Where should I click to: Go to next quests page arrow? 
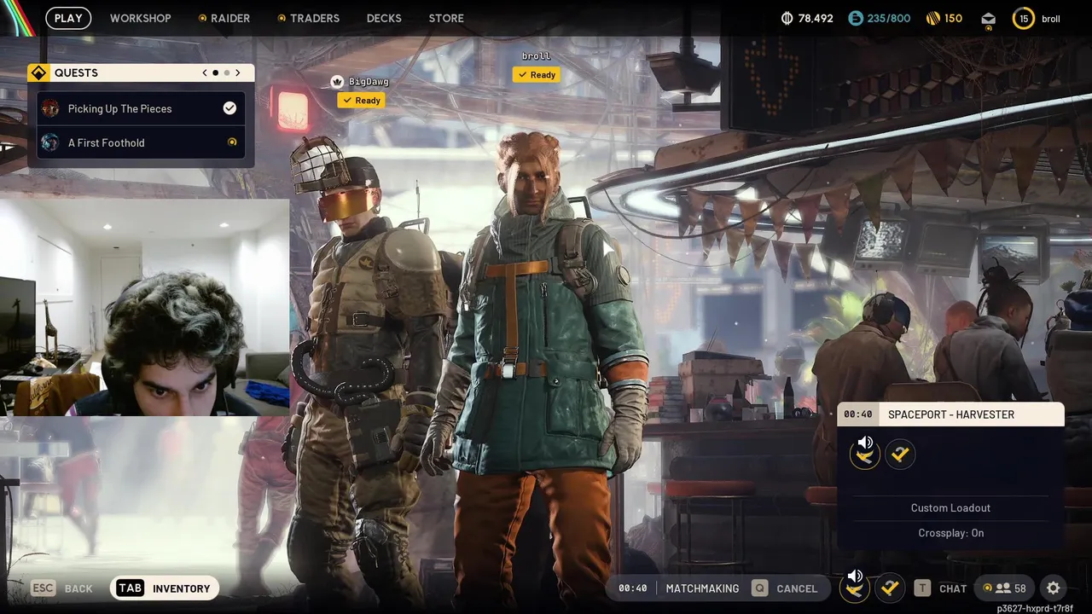click(238, 73)
